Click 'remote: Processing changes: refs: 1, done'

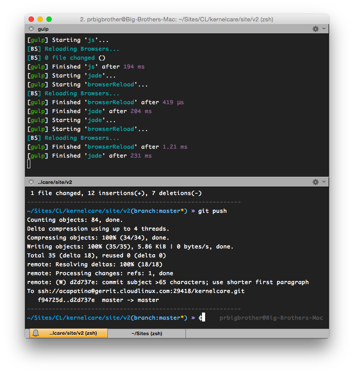(100, 273)
